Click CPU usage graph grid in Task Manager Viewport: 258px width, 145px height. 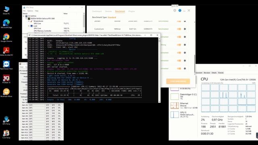coord(229,98)
